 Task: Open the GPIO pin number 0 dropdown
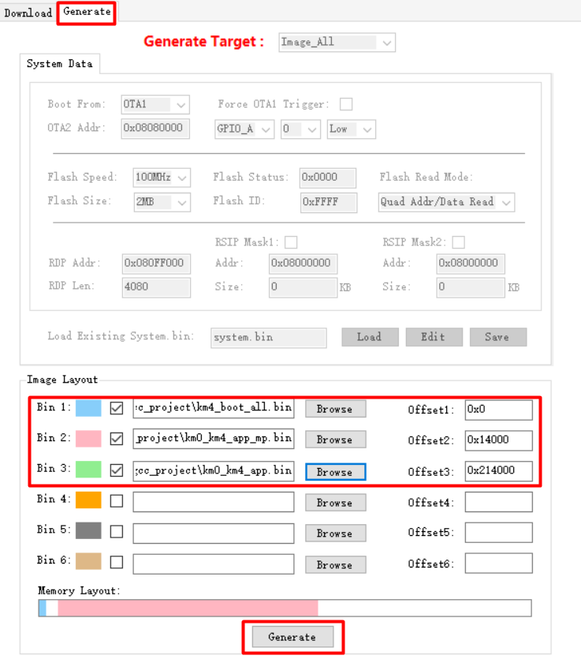coord(300,129)
